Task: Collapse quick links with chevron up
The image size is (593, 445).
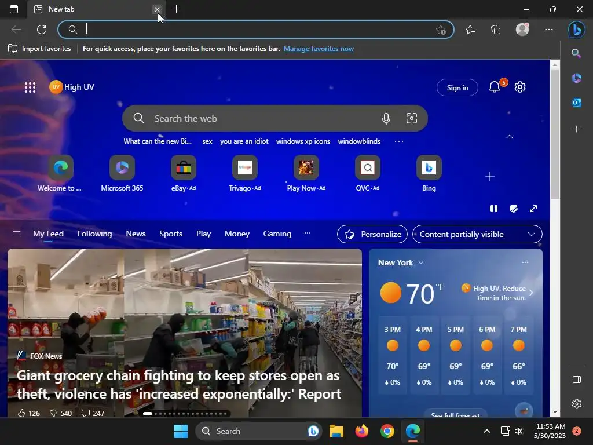Action: click(x=510, y=137)
